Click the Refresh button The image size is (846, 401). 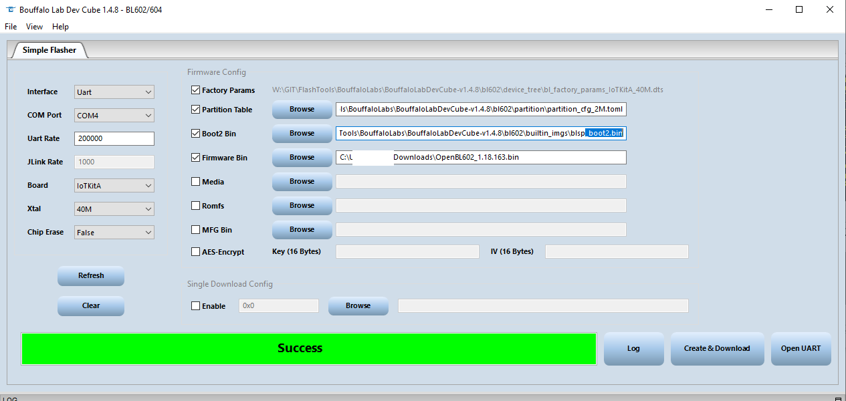(x=91, y=276)
